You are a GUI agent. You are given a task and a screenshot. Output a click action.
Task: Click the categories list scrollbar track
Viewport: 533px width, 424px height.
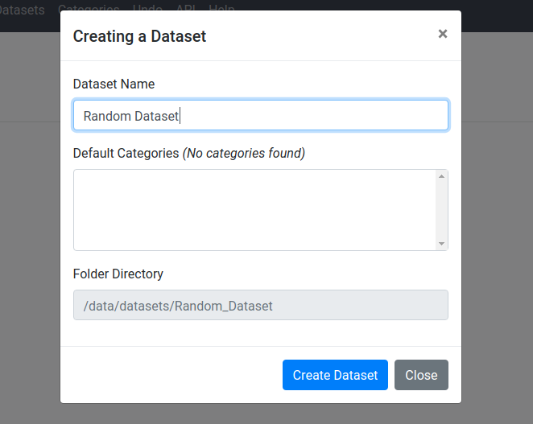441,209
